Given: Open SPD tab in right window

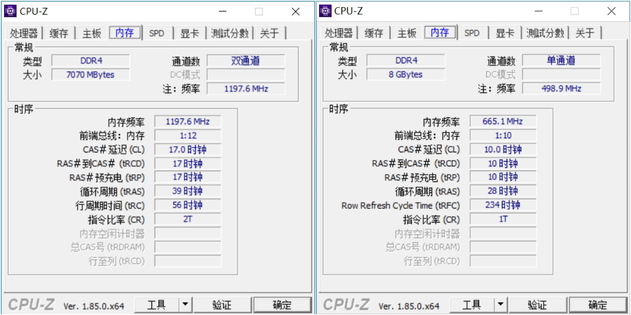Looking at the screenshot, I should (472, 33).
